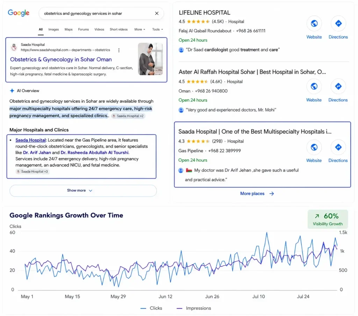The height and width of the screenshot is (316, 358).
Task: Click Saada Hospital Website globe icon
Action: (314, 147)
